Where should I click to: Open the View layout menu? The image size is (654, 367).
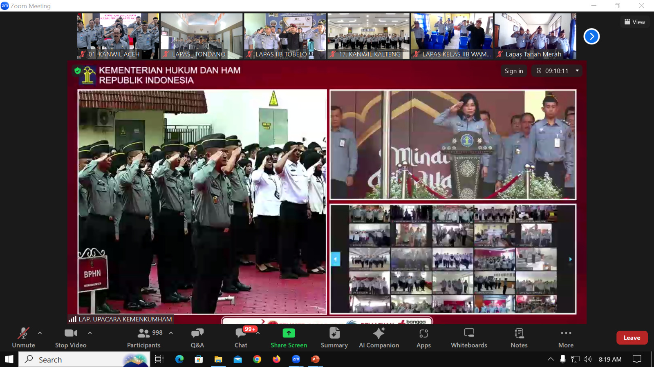[635, 22]
